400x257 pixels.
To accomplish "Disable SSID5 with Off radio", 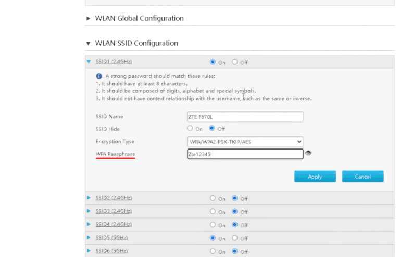I will pyautogui.click(x=235, y=238).
